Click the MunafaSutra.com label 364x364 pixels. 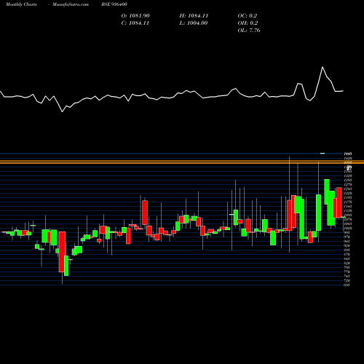coord(71,4)
